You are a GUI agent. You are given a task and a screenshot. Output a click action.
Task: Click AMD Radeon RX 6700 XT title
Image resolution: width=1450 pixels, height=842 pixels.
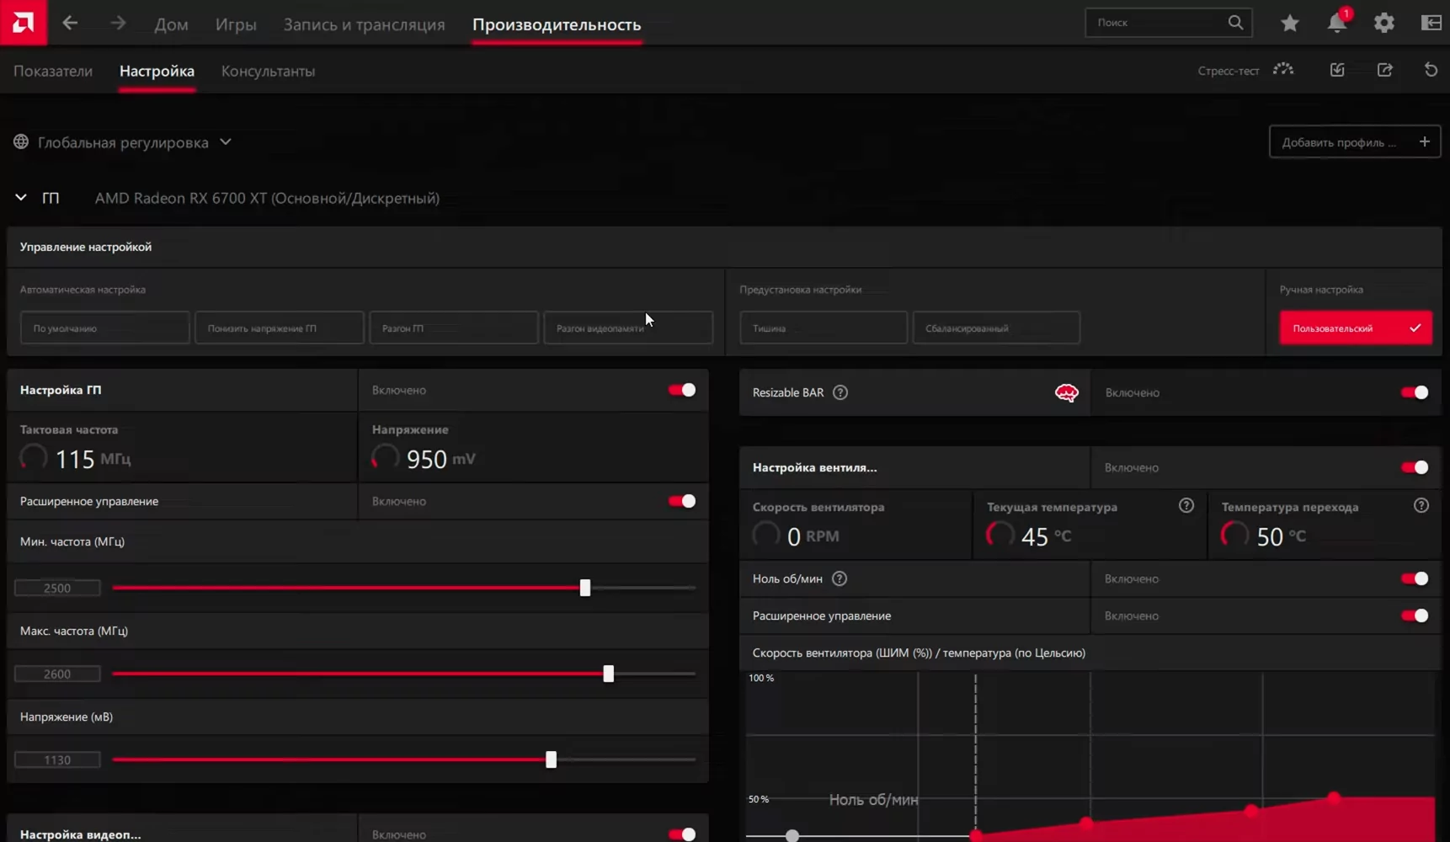(267, 198)
